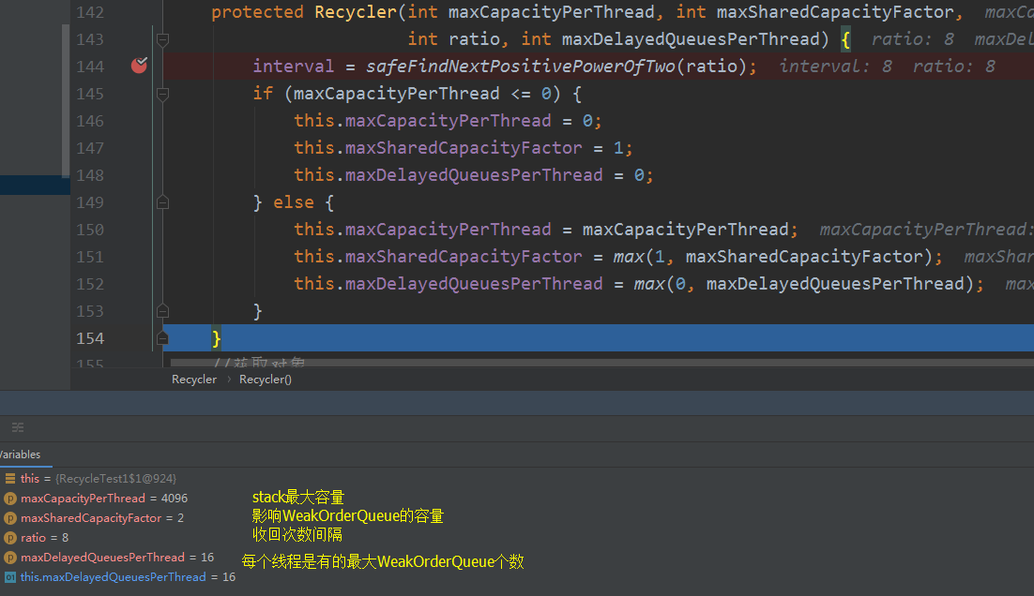Collapse fold marker at line 149
1034x596 pixels.
pos(163,202)
